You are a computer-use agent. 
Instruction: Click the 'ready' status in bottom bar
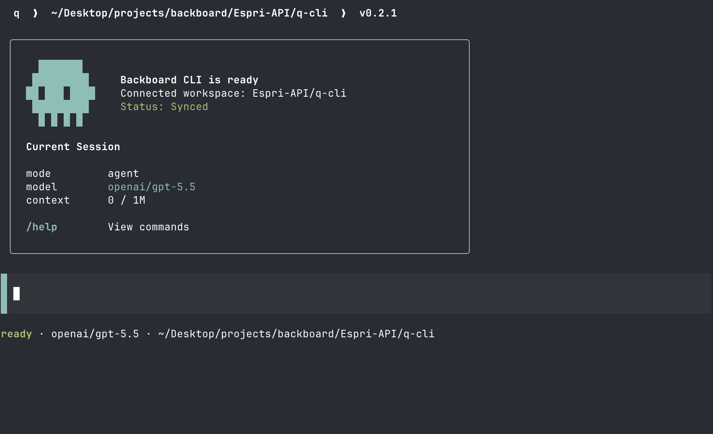tap(17, 334)
